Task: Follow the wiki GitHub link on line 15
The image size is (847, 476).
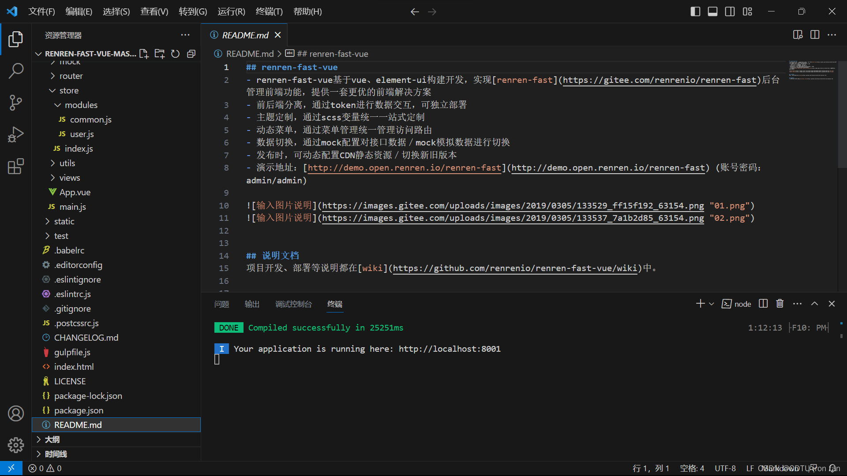Action: (515, 268)
